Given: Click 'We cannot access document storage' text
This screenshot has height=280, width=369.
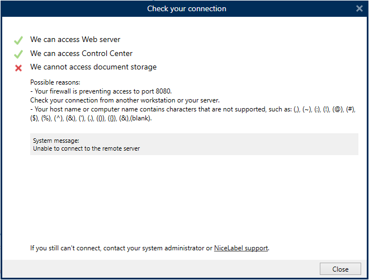Looking at the screenshot, I should (93, 67).
